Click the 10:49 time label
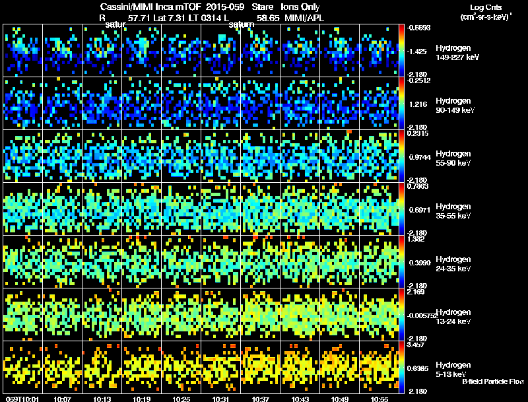The width and height of the screenshot is (528, 402). tap(340, 399)
